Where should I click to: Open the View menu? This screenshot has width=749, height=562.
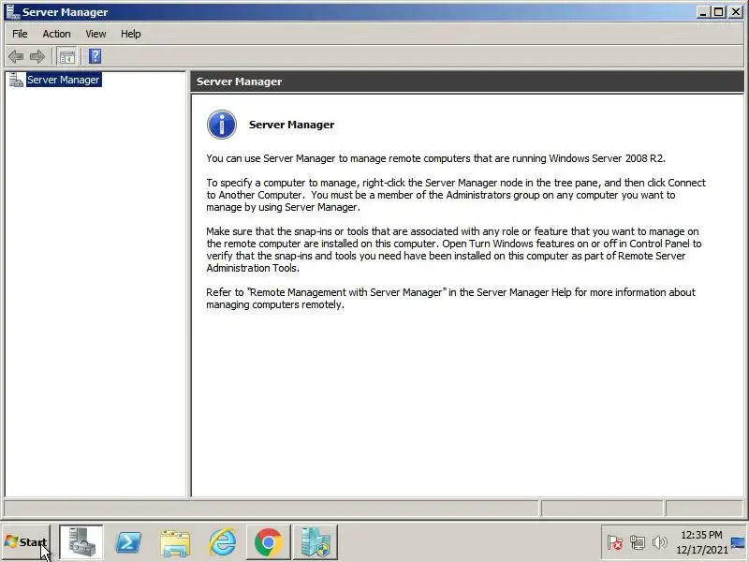(95, 34)
